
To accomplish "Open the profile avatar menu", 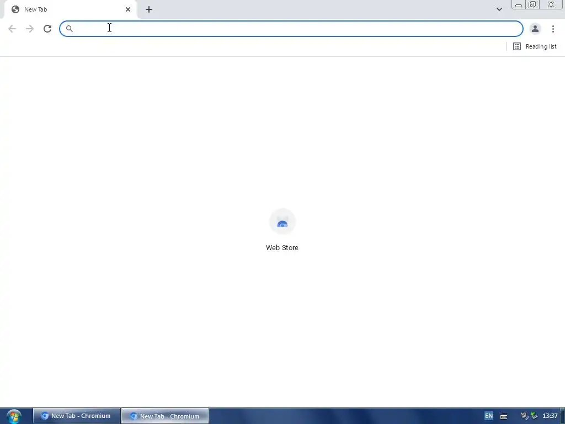I will [x=535, y=29].
